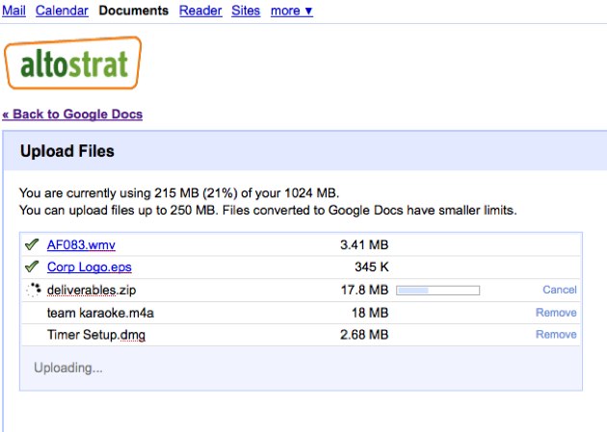Go back to Google Docs
Viewport: 607px width, 432px height.
click(x=72, y=114)
